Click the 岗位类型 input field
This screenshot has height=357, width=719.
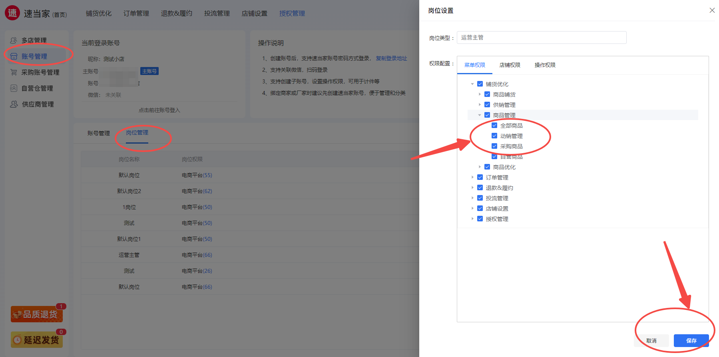[x=542, y=37]
